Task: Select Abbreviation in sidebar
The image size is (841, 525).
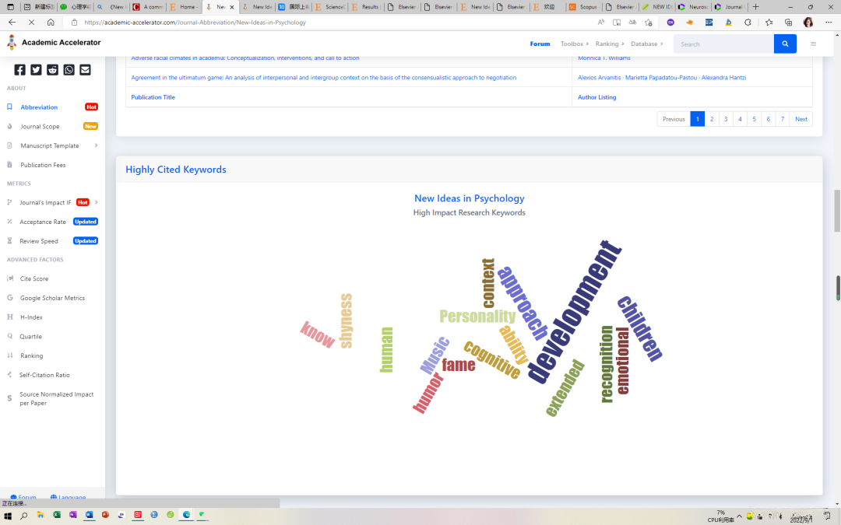Action: (39, 107)
